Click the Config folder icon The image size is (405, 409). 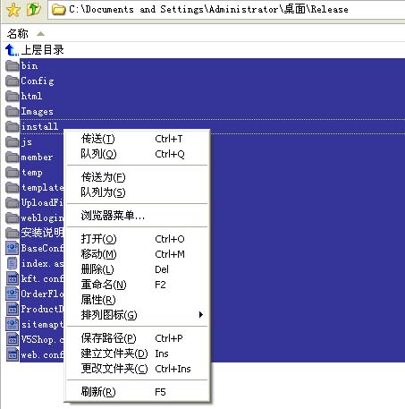click(13, 81)
